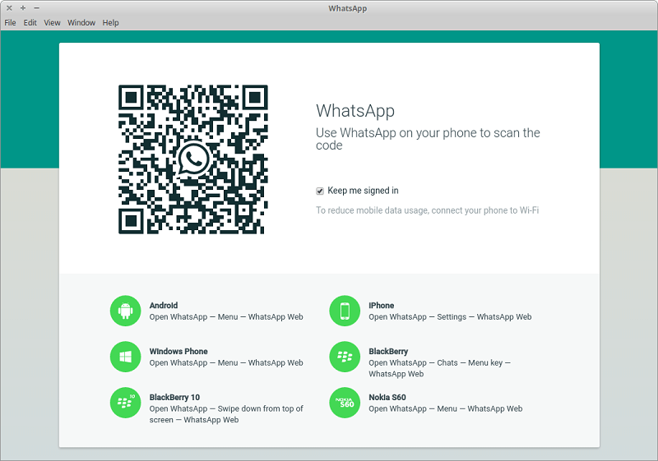The height and width of the screenshot is (461, 658).
Task: Click the Android robot icon
Action: click(x=125, y=311)
